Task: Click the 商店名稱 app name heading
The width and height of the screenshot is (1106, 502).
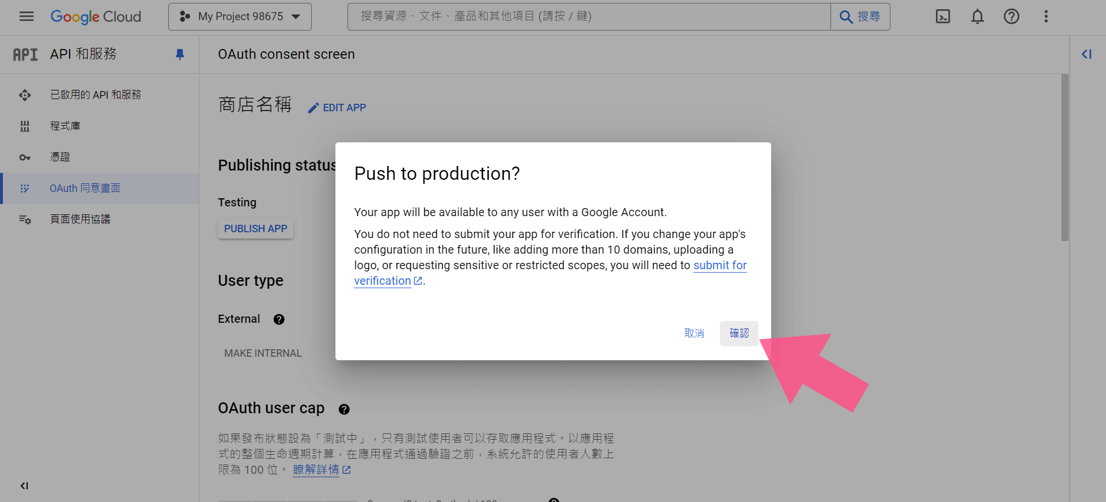Action: tap(255, 104)
